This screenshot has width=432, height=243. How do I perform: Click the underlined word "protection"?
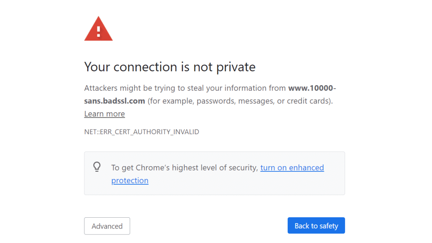130,180
